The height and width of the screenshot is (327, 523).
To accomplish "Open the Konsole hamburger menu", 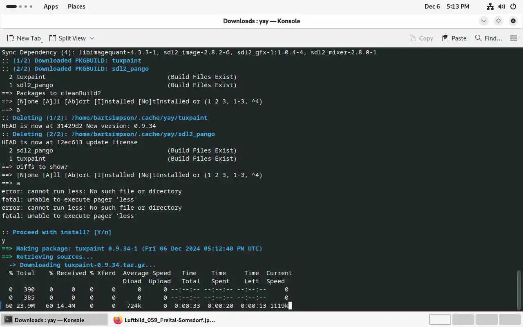I will (514, 38).
